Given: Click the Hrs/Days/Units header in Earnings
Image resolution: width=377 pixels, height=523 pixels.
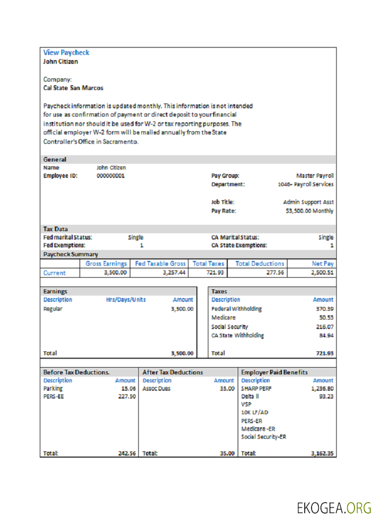Looking at the screenshot, I should tap(126, 300).
